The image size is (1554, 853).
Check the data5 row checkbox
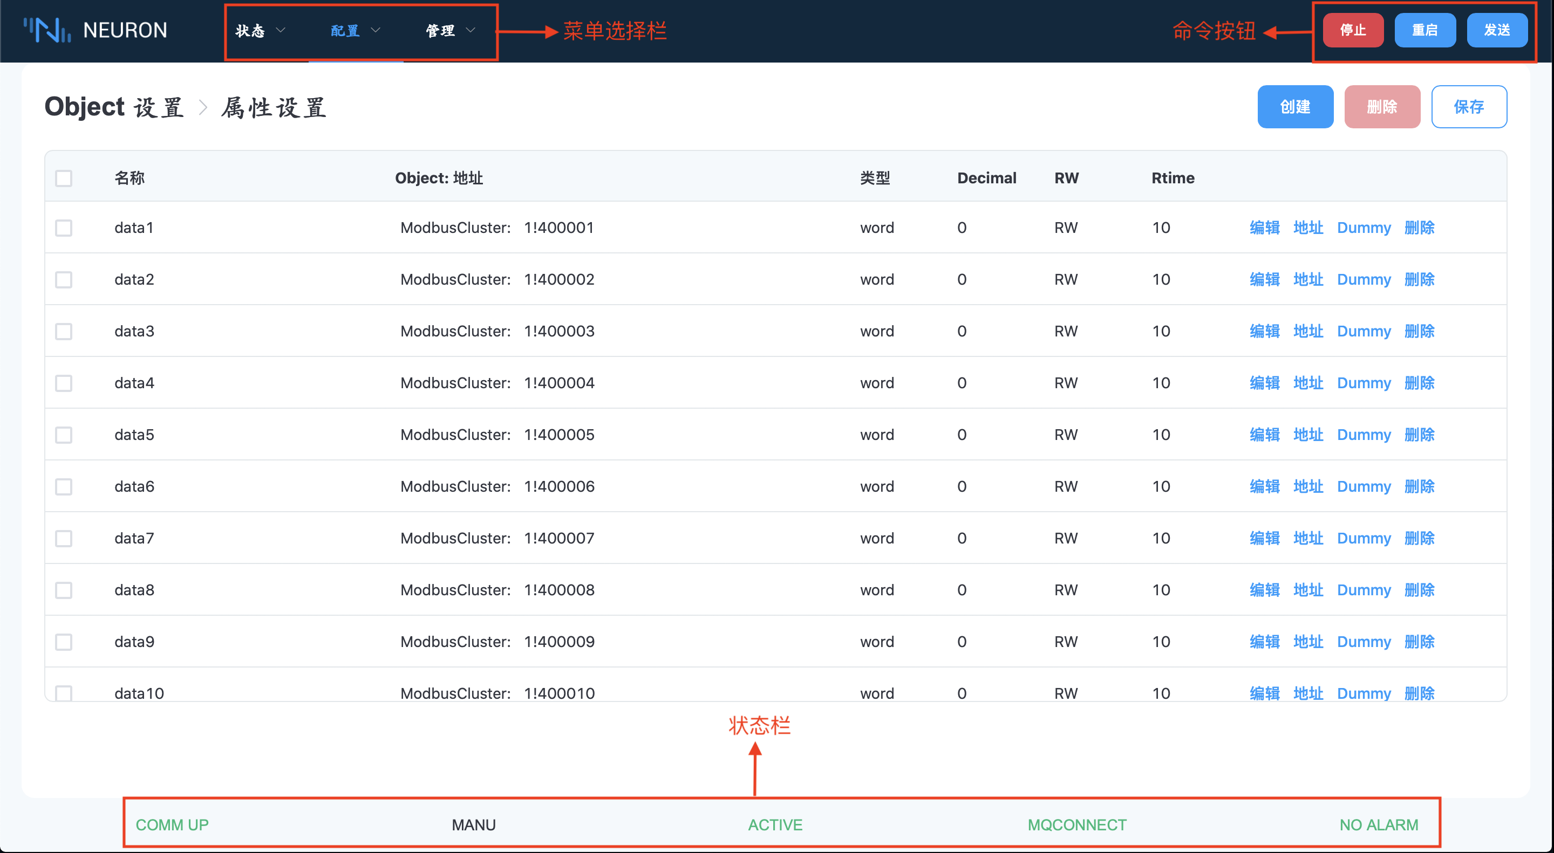tap(63, 435)
